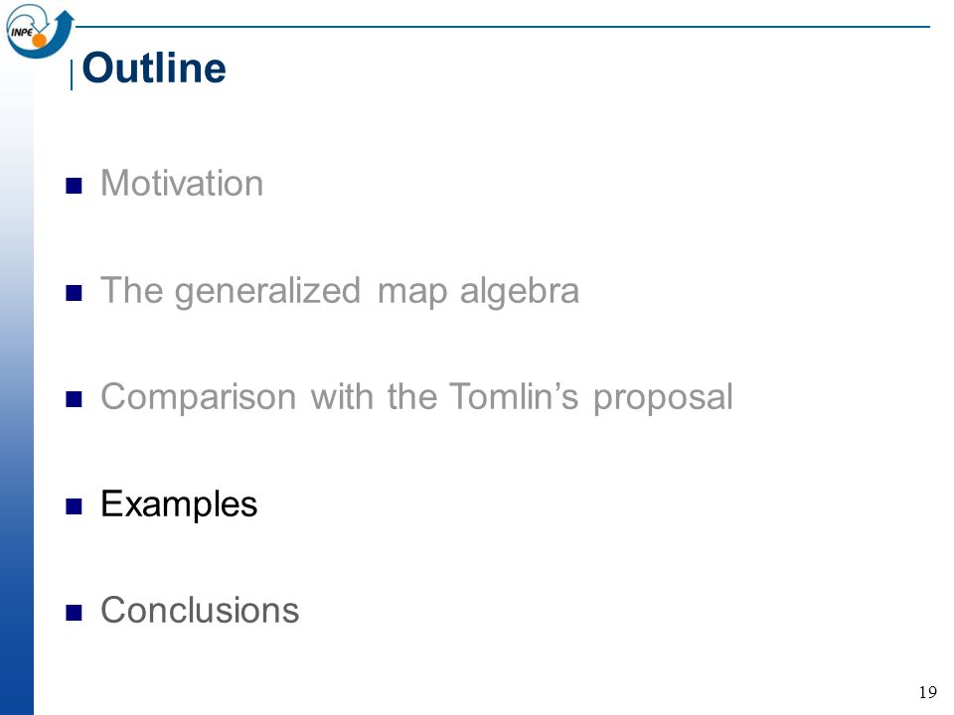
Task: Click the thin vertical bar beside the Outline title
Action: click(x=72, y=74)
